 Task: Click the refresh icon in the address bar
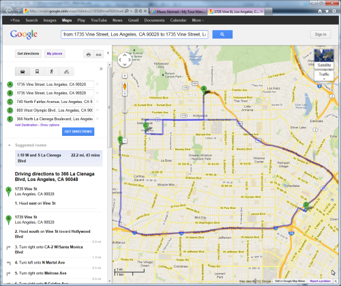(x=140, y=11)
